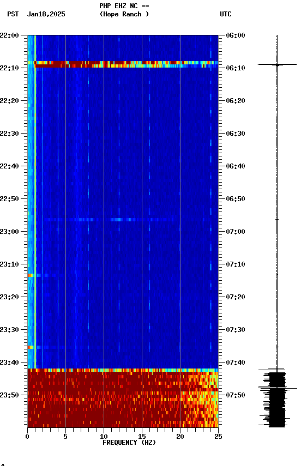Screen dimensions: 301x471
Task: Click the 23:50 PST time label
Action: 9,395
